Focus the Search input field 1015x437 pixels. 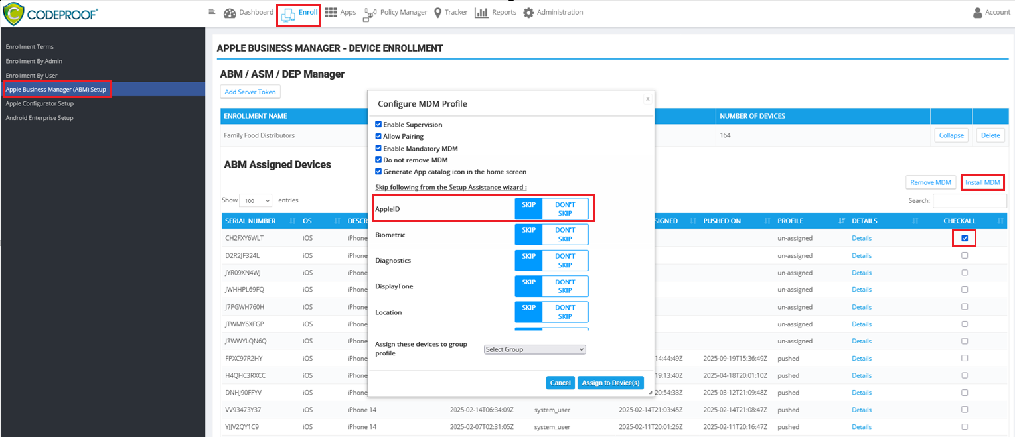point(969,200)
